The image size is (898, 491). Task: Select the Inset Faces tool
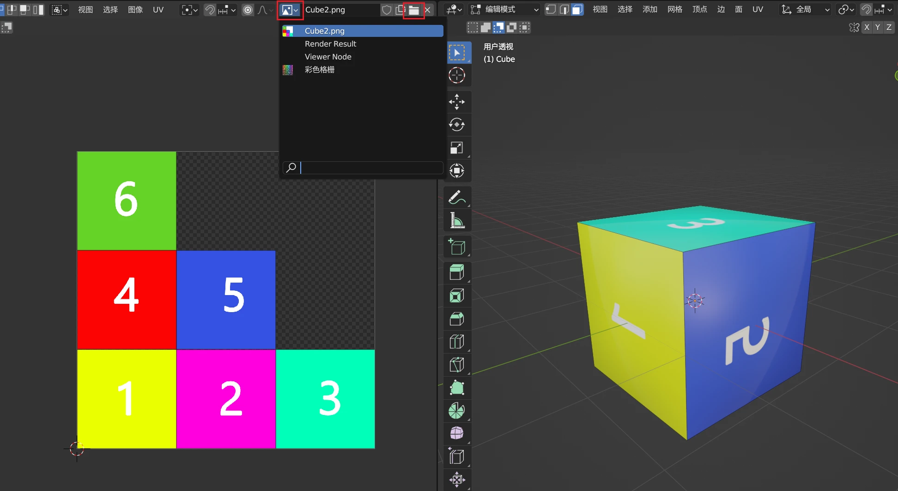[x=457, y=295]
